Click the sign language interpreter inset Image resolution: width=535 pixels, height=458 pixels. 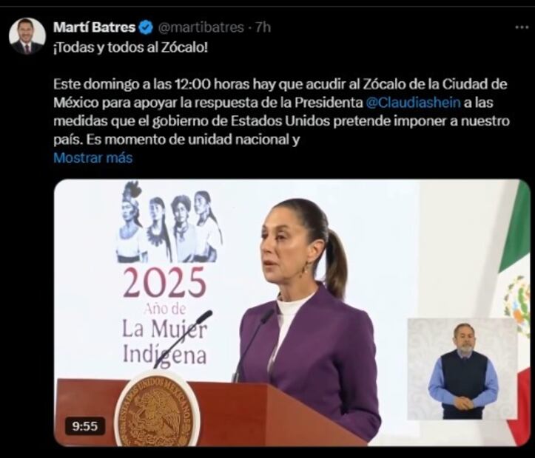point(462,369)
